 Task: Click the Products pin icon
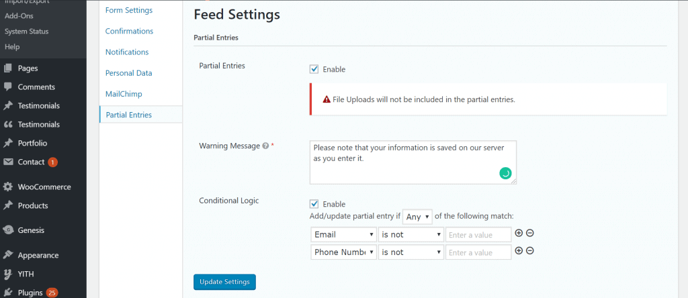tap(8, 205)
